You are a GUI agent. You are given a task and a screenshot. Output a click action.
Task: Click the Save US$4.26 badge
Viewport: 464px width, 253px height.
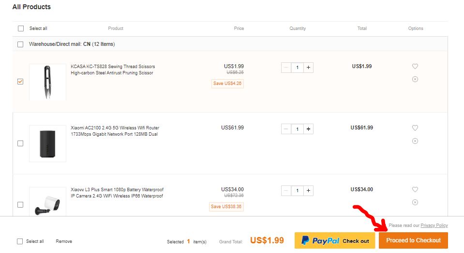227,84
